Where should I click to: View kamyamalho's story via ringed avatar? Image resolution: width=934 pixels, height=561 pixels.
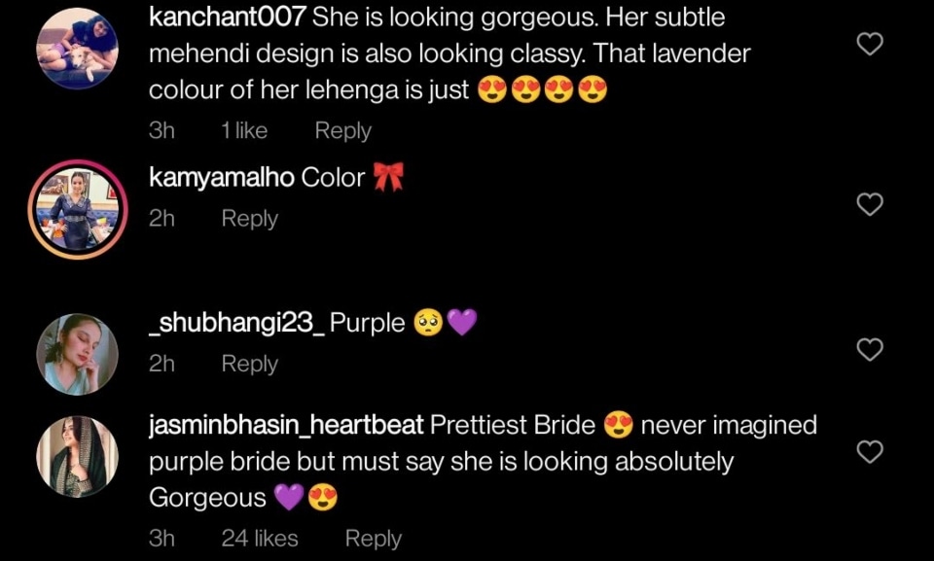tap(78, 209)
